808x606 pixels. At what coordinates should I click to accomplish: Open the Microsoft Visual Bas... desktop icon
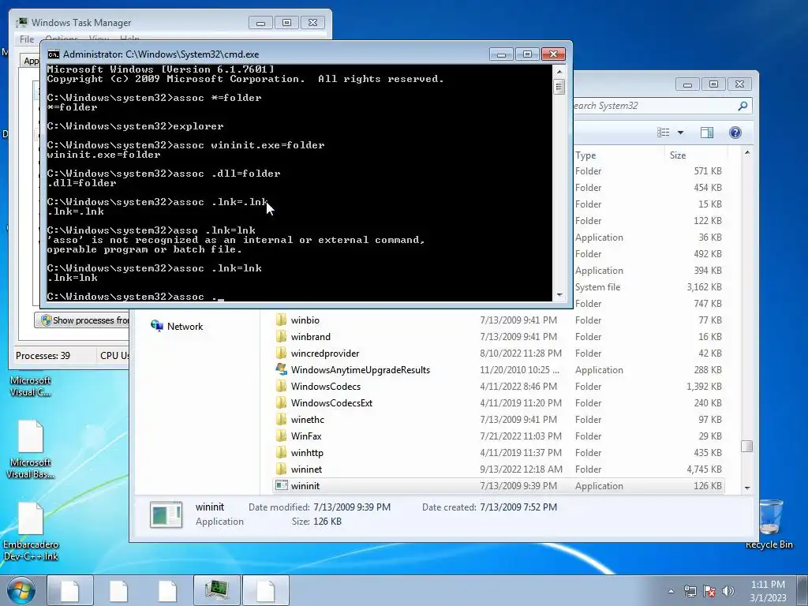31,449
